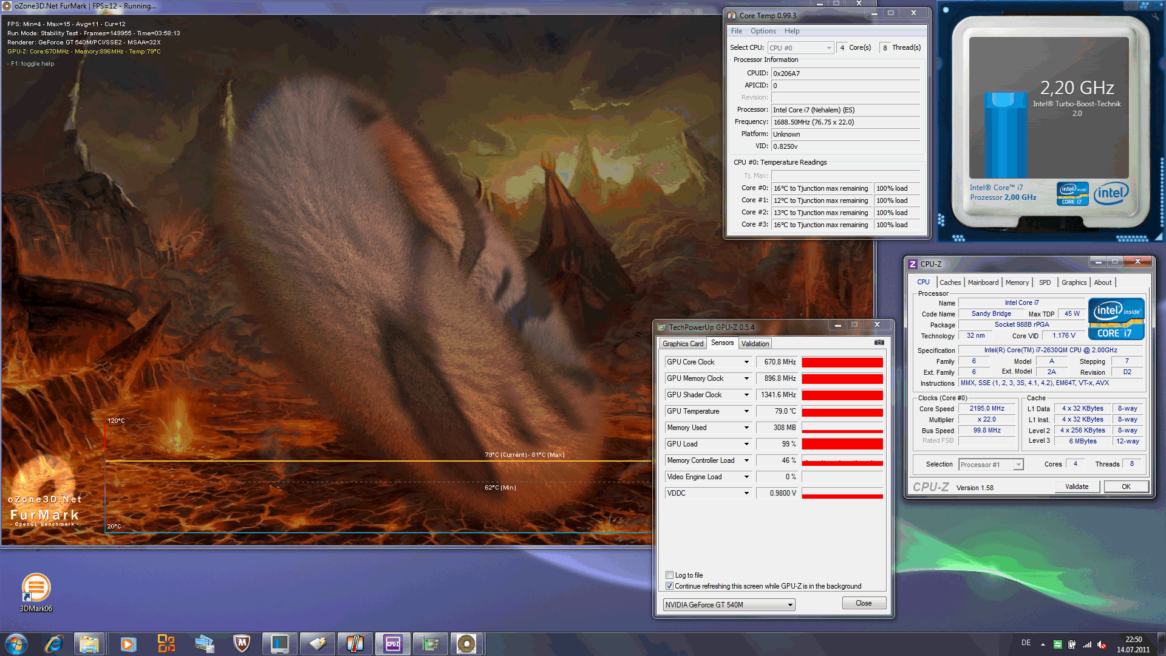1166x656 pixels.
Task: Open the Processor #1 selection dropdown in CPU-Z
Action: click(990, 465)
